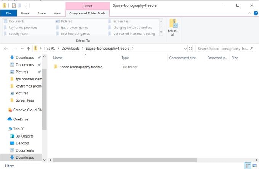Select the Share ribbon tab

42,13
